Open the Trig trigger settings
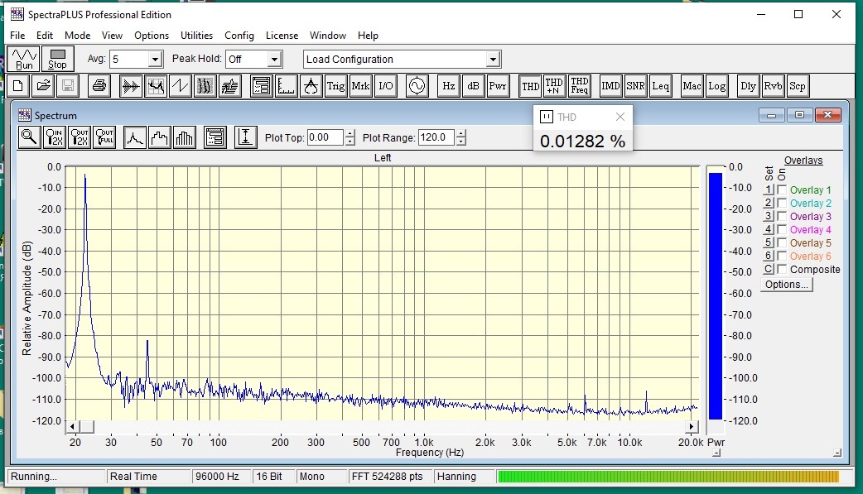The image size is (863, 494). tap(335, 86)
